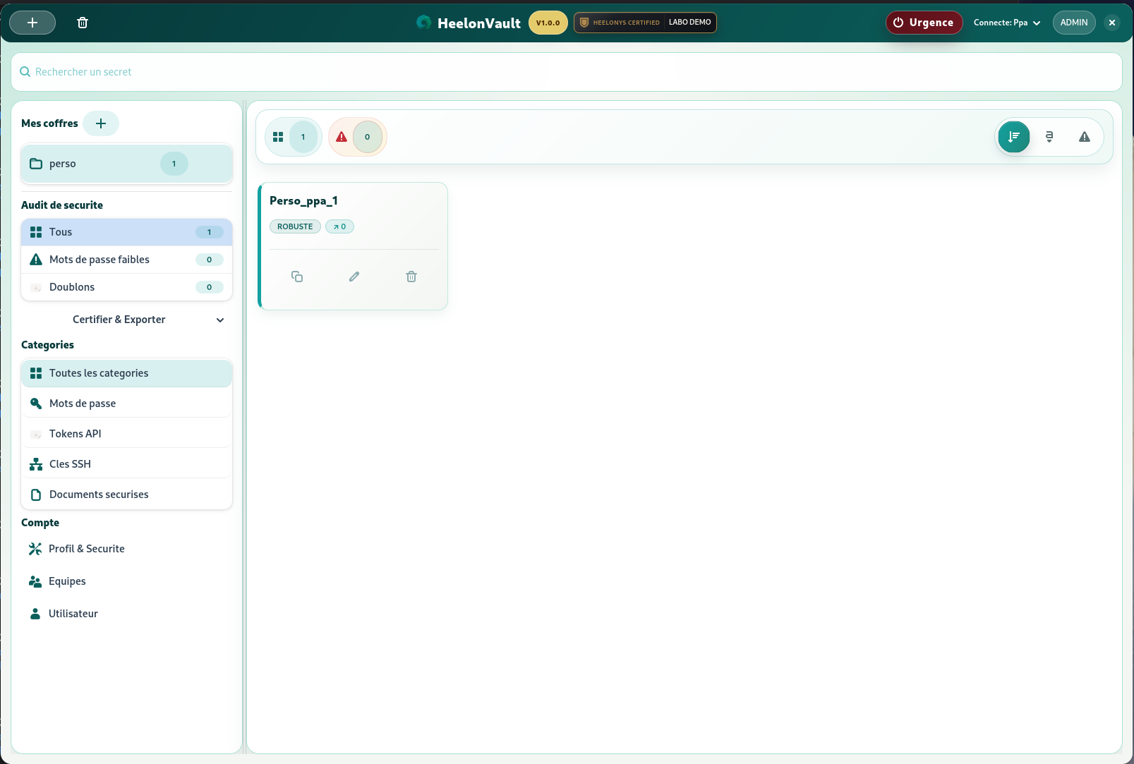Click the plus button in top header
This screenshot has height=764, width=1134.
[32, 23]
